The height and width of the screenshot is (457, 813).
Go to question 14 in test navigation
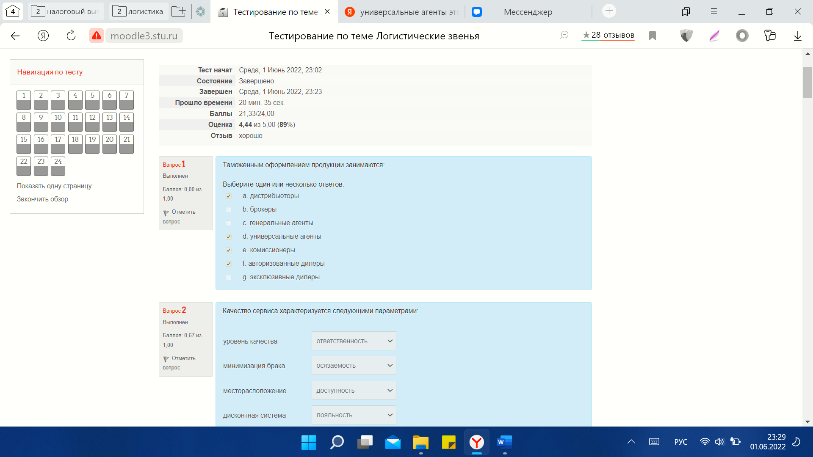(127, 122)
